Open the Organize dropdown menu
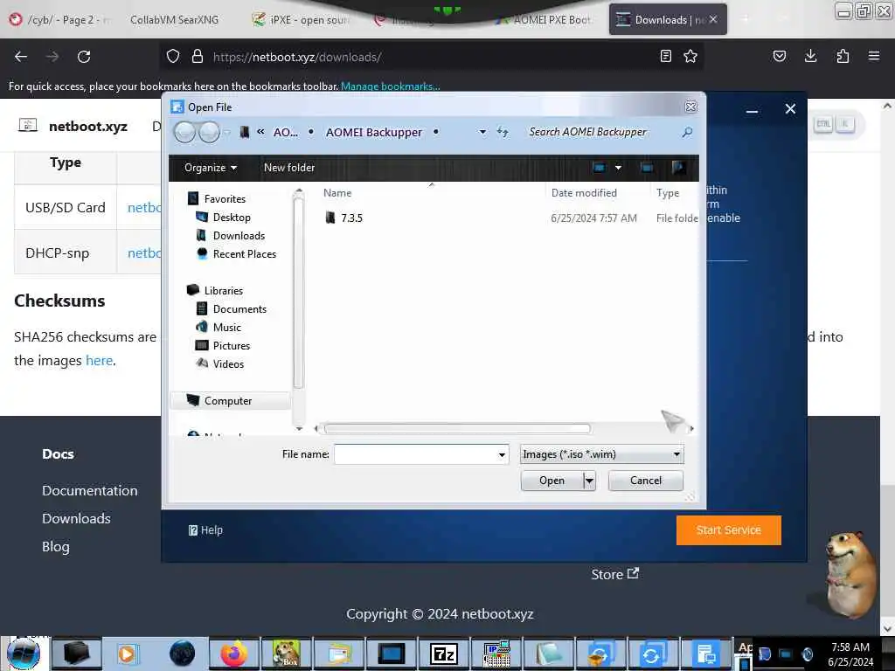895x671 pixels. click(x=210, y=167)
